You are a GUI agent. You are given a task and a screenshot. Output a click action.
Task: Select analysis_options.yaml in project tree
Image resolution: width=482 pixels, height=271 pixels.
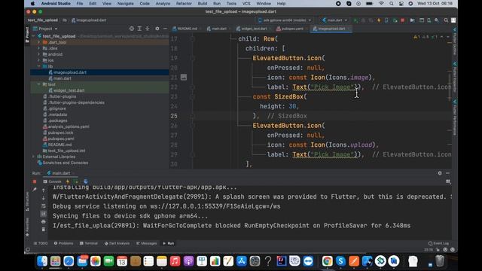(x=69, y=126)
